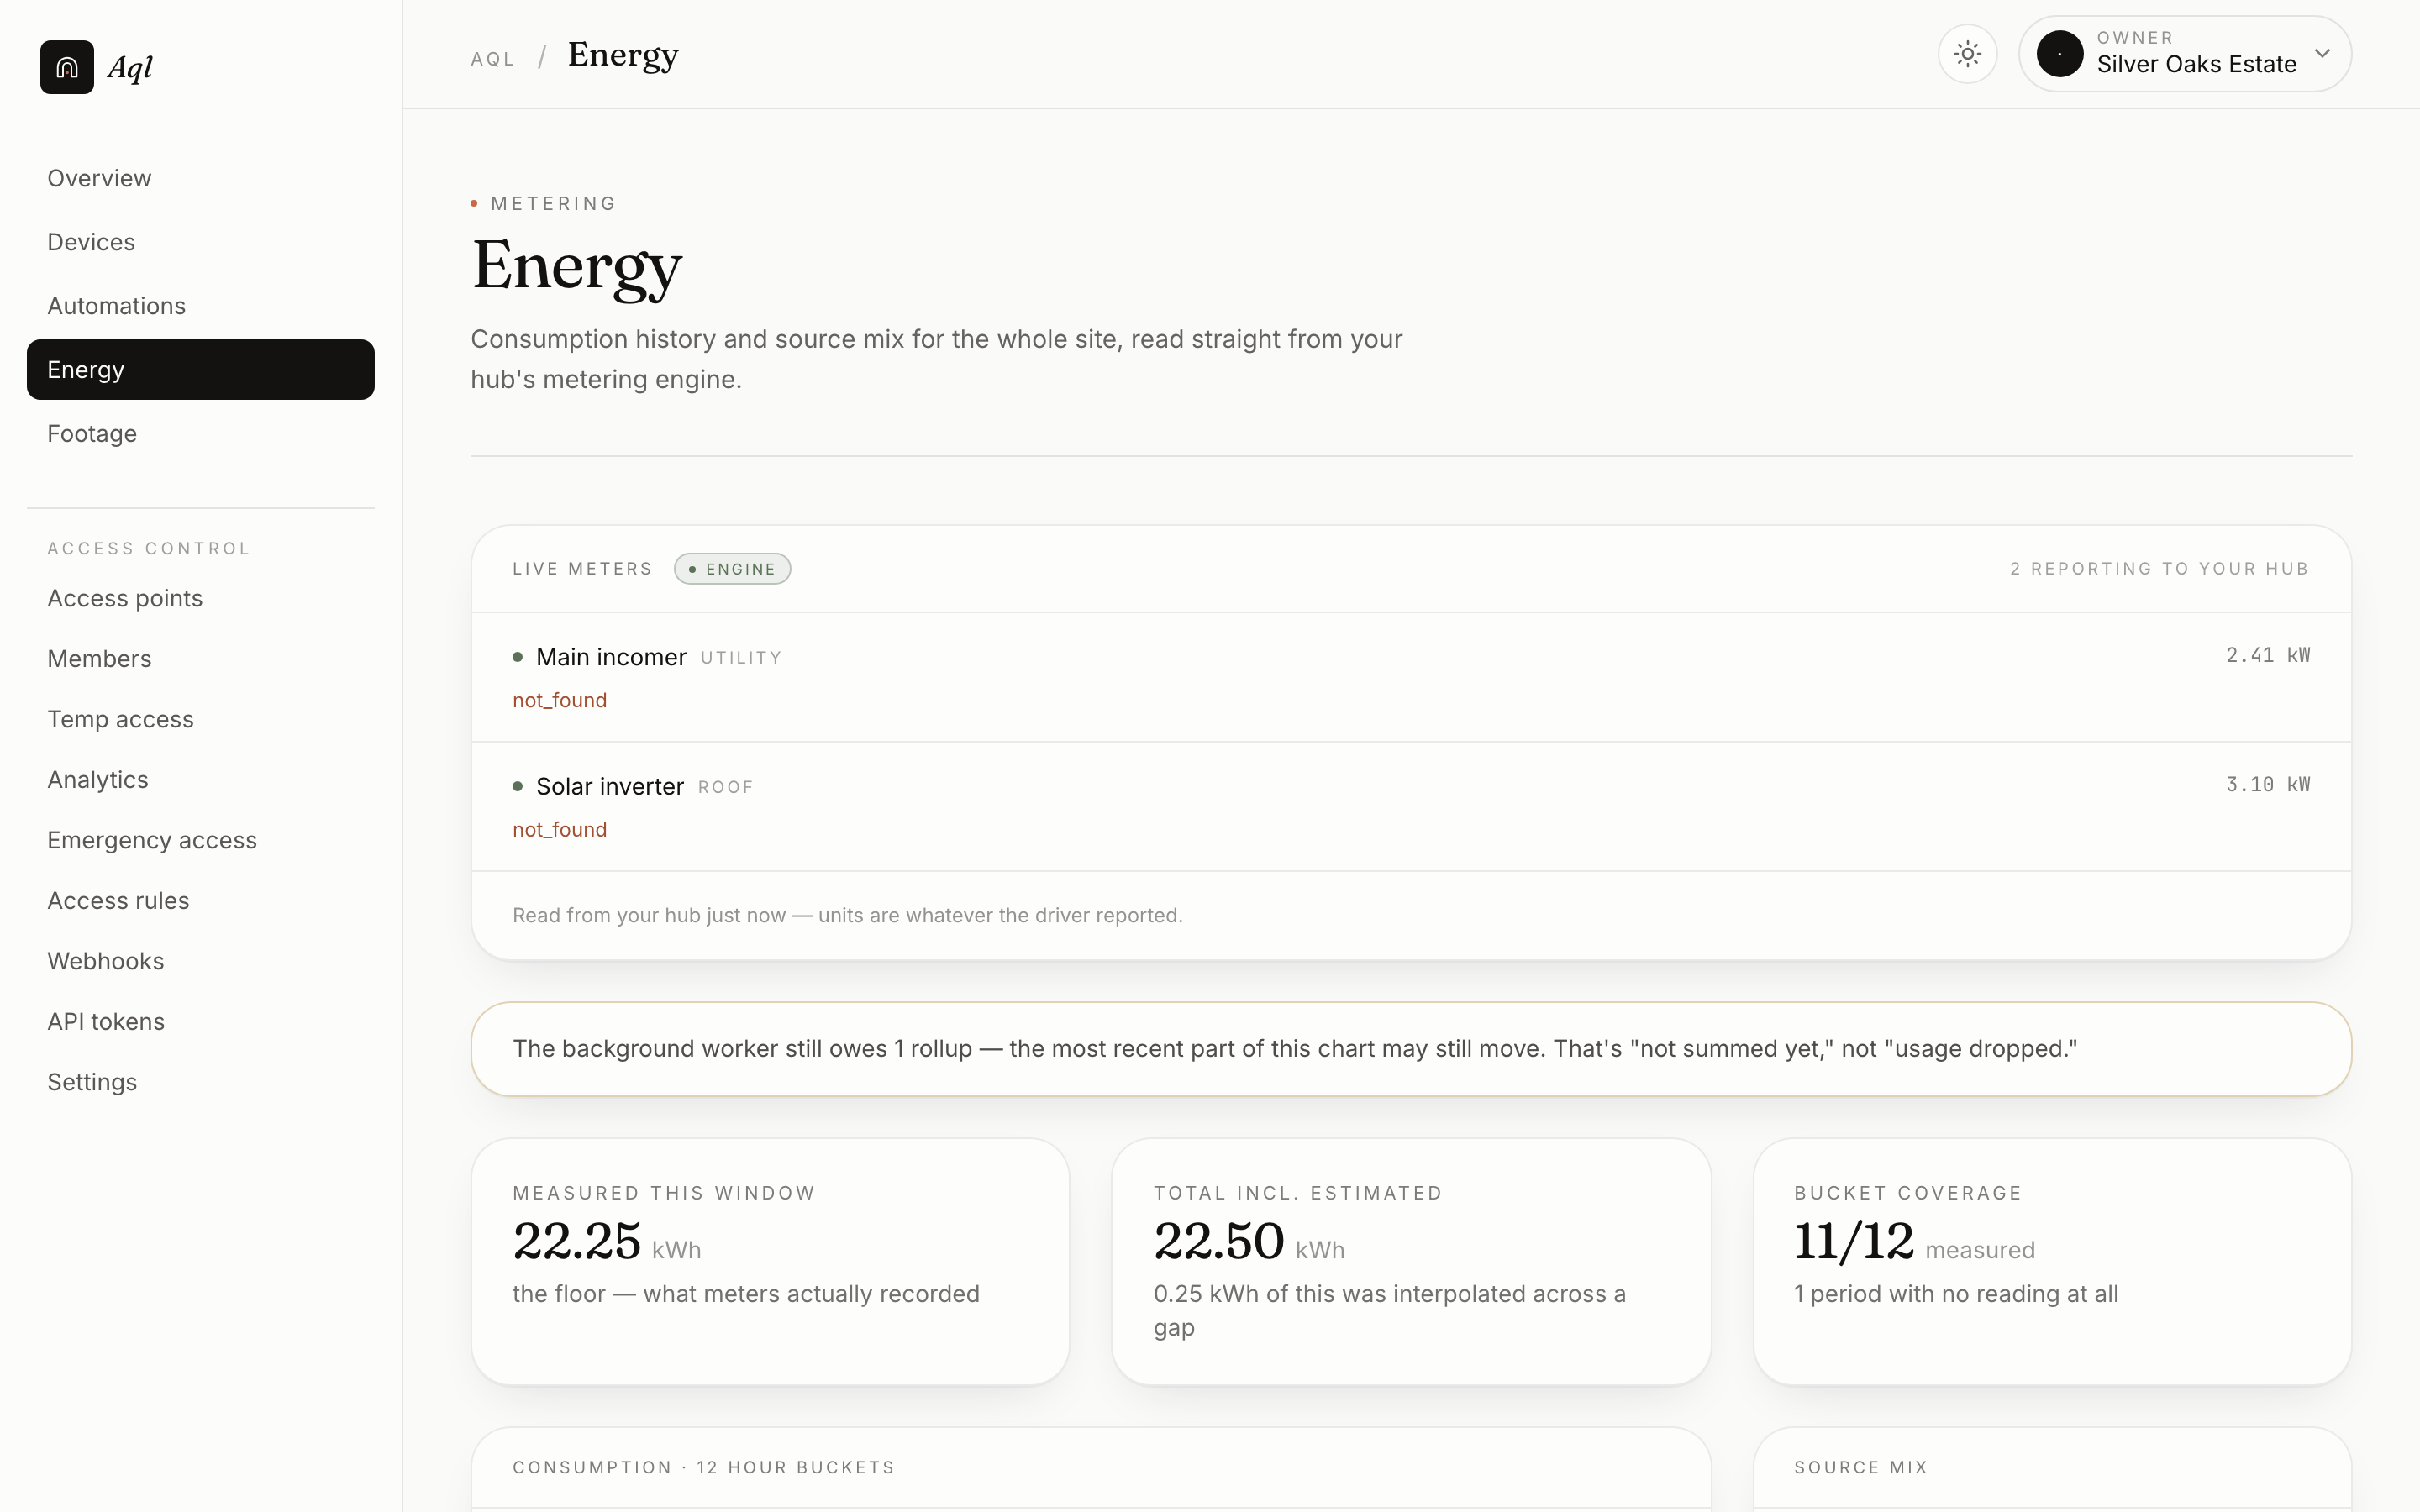
Task: Click the Total Incl. Estimated card
Action: click(x=1411, y=1262)
